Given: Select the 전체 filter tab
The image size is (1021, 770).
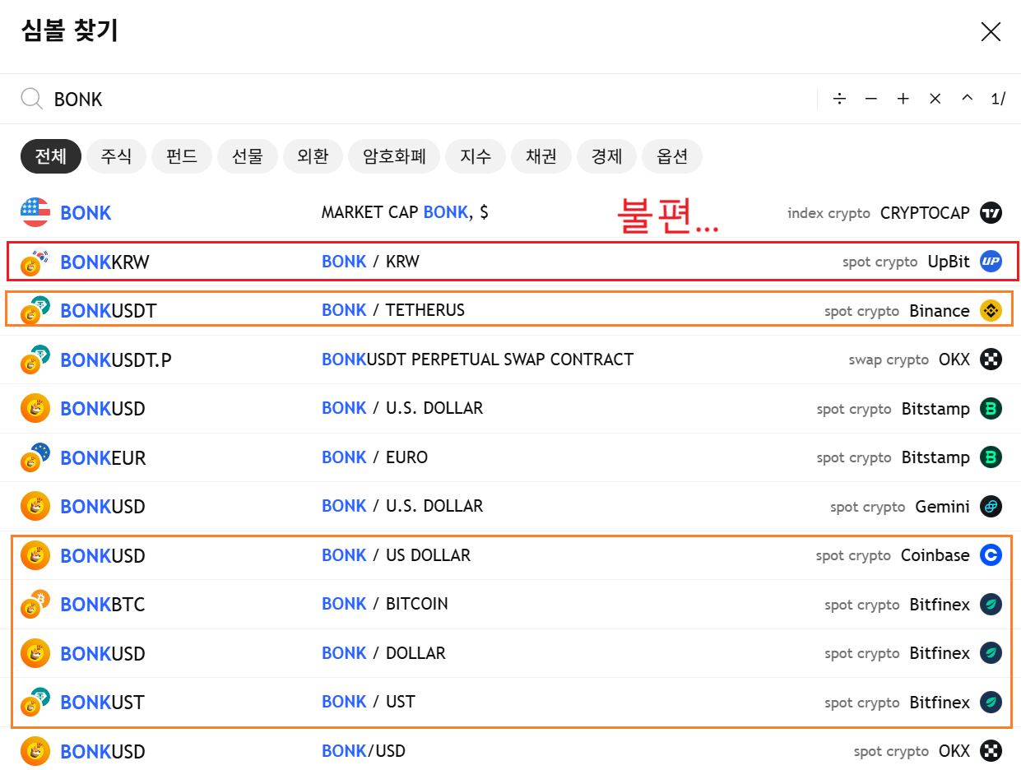Looking at the screenshot, I should pos(51,156).
